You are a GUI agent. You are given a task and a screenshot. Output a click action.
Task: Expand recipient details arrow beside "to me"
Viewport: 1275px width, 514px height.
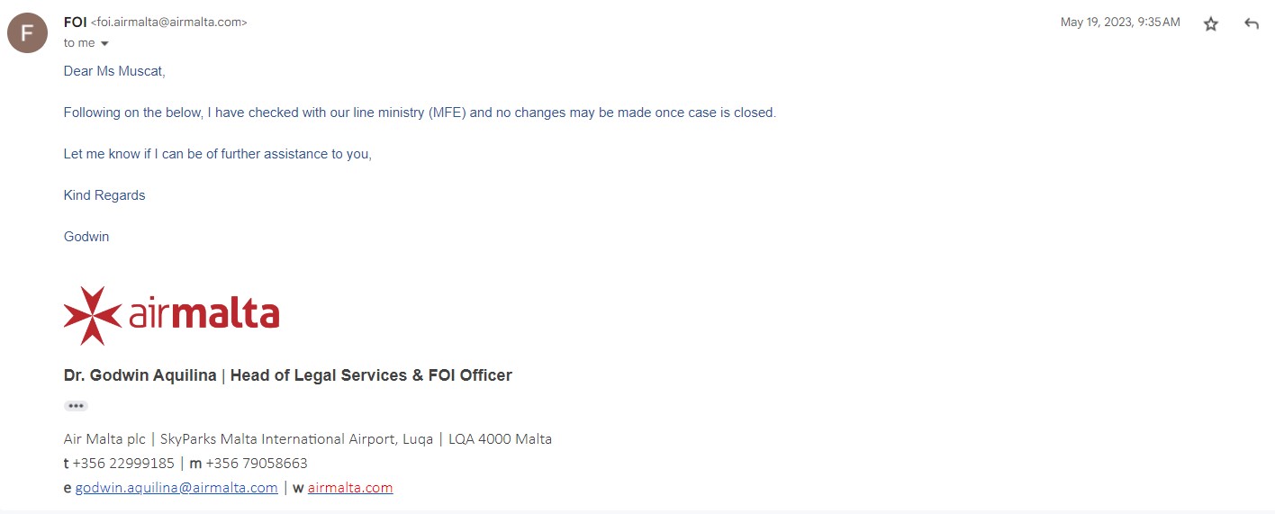(104, 43)
